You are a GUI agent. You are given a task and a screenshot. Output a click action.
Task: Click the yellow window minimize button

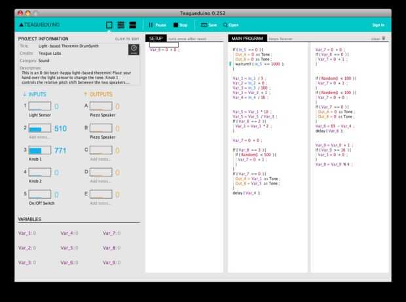click(28, 13)
